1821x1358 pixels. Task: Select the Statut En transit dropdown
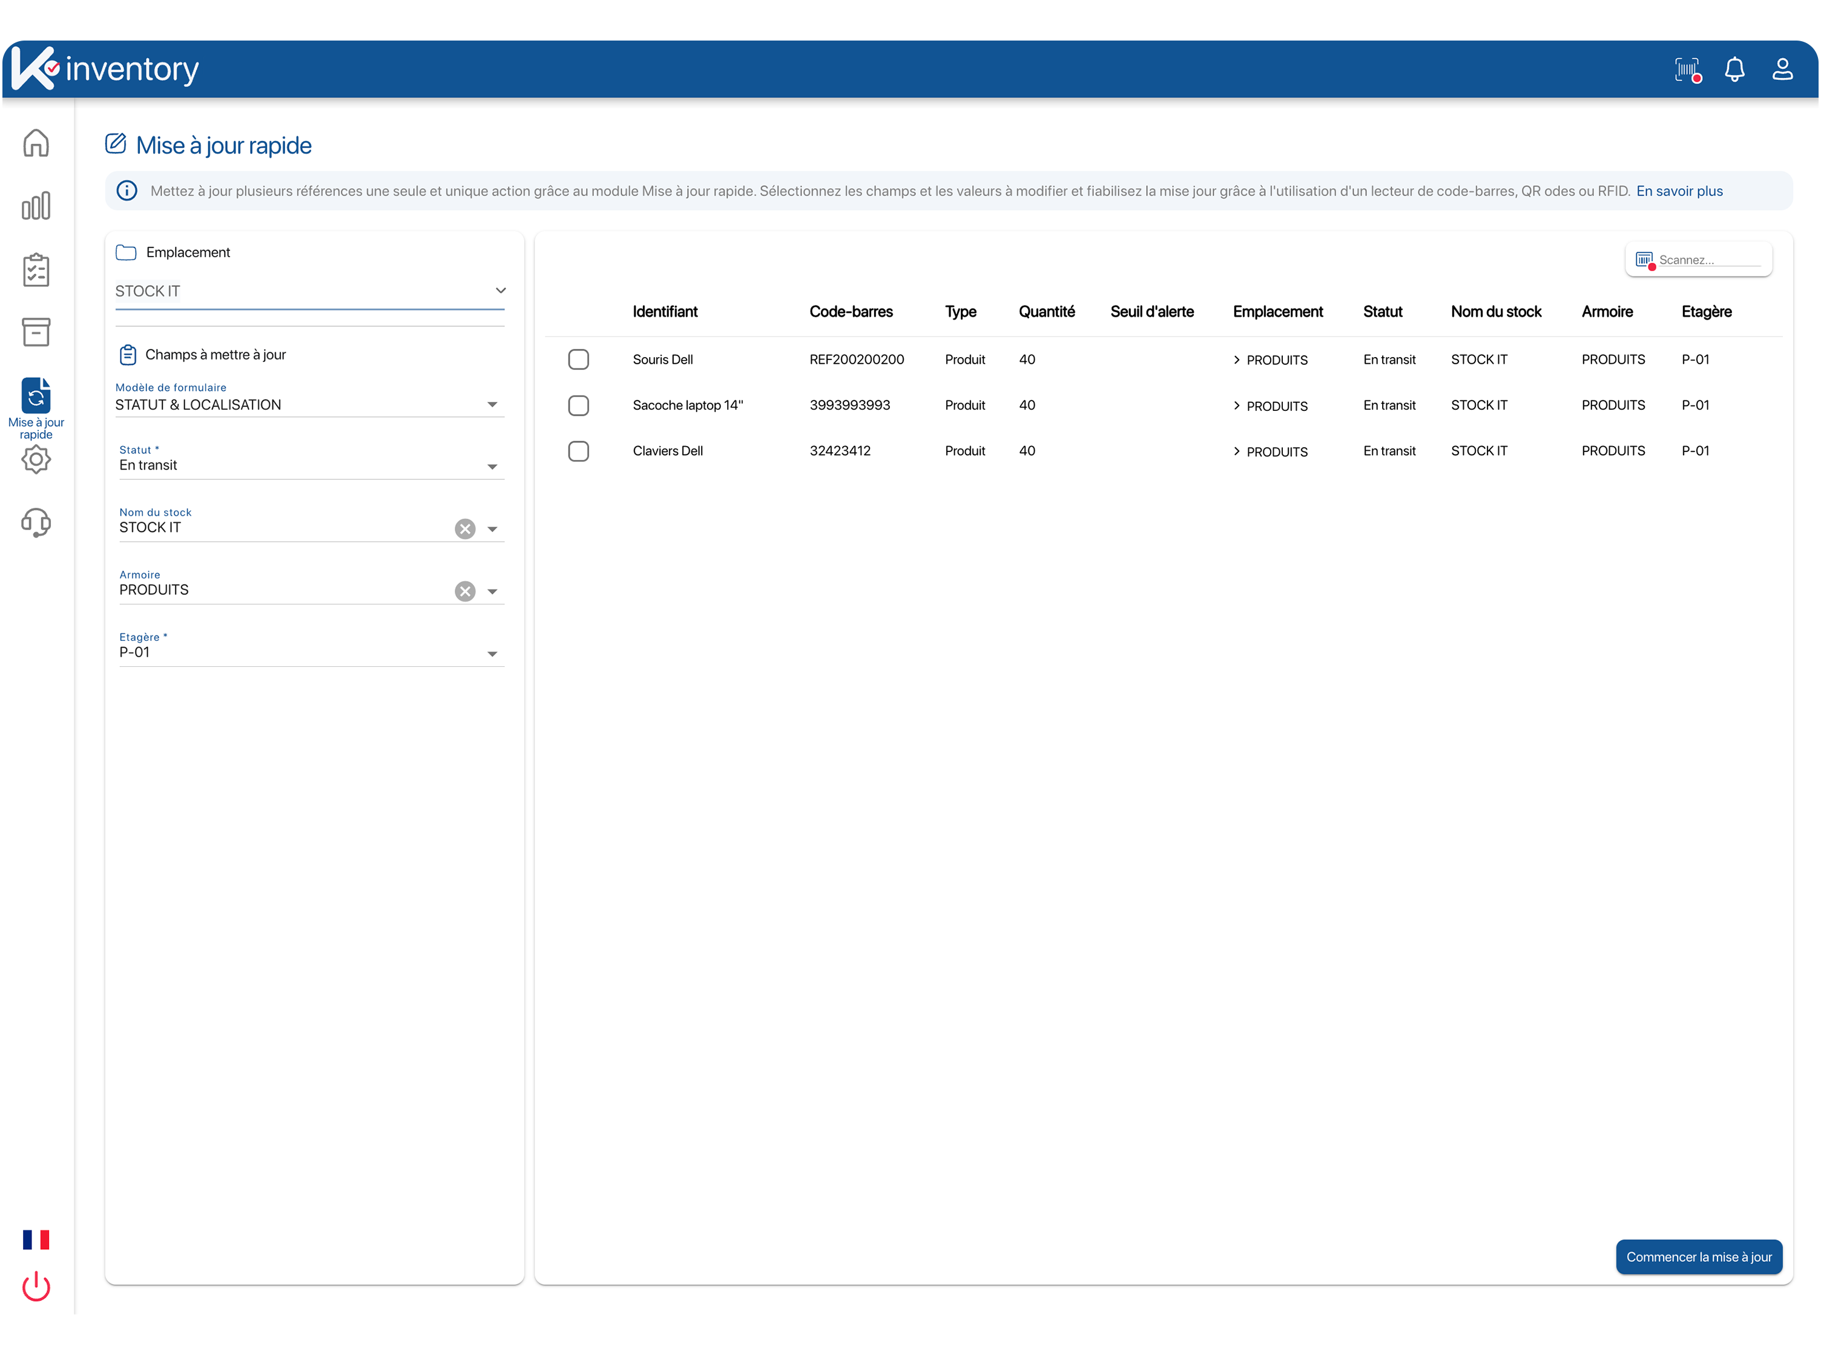pyautogui.click(x=308, y=465)
